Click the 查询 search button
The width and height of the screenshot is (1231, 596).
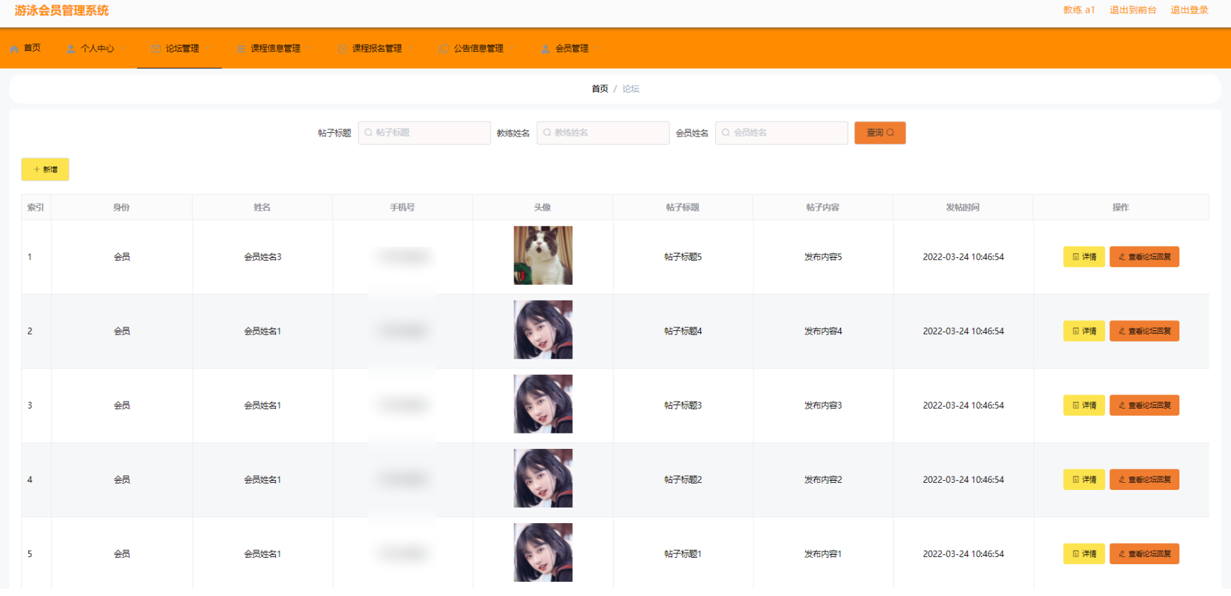tap(880, 133)
